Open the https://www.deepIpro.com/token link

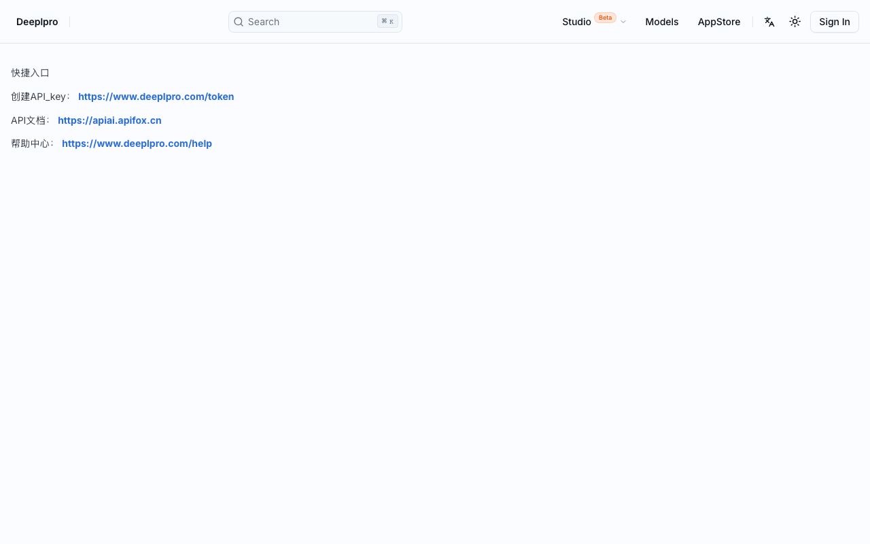156,97
